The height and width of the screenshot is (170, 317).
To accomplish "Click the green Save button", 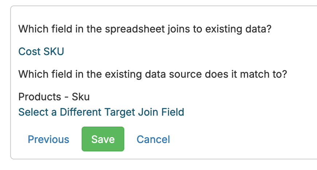I will pyautogui.click(x=103, y=139).
